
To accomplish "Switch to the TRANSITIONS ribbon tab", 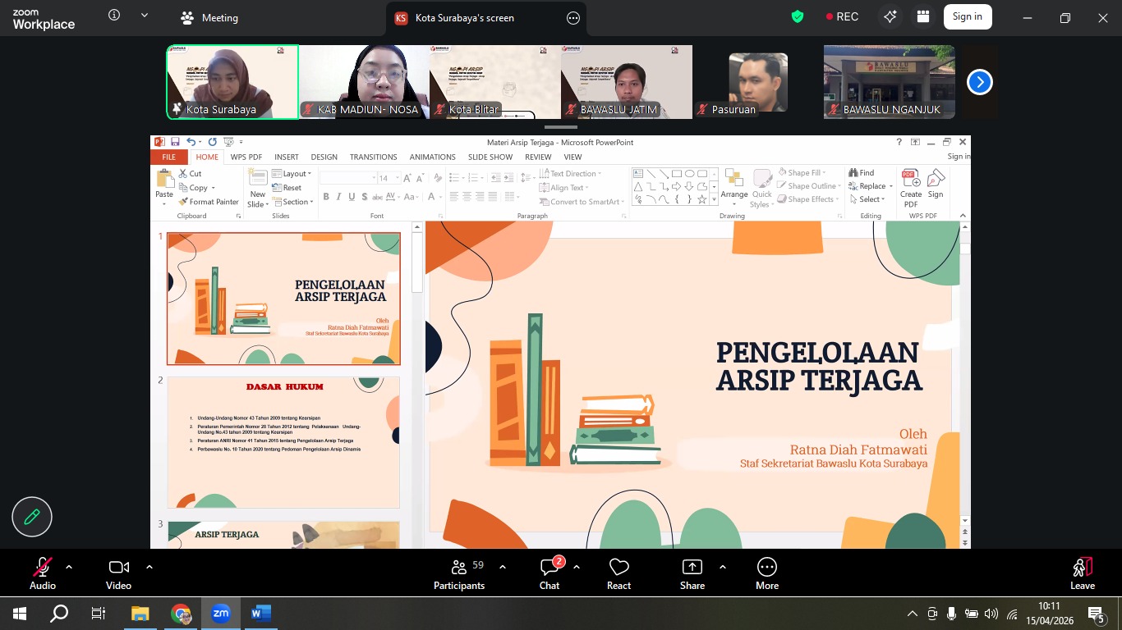I will (x=373, y=157).
